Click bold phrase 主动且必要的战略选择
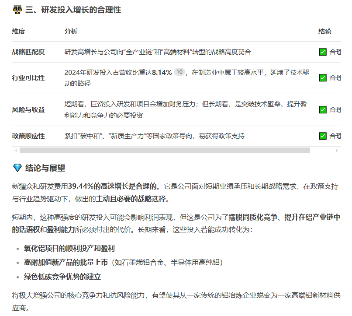This screenshot has height=316, width=352. click(x=131, y=199)
